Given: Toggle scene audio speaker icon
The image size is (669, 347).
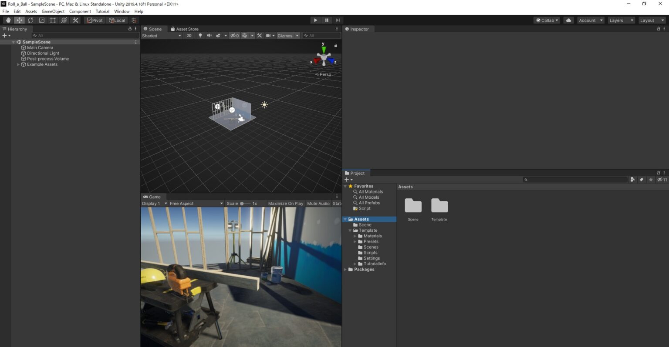Looking at the screenshot, I should pyautogui.click(x=209, y=36).
